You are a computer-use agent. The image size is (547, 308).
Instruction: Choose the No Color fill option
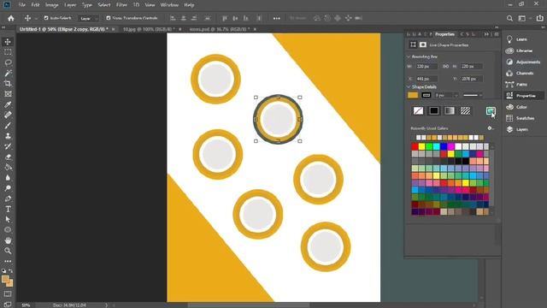click(418, 111)
